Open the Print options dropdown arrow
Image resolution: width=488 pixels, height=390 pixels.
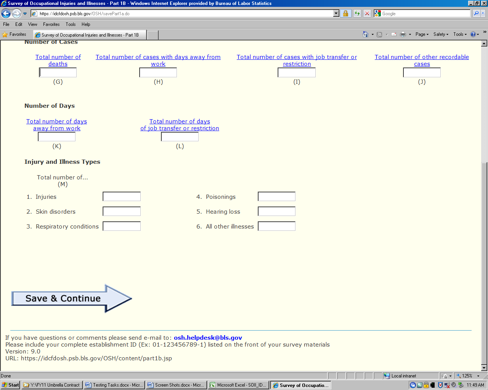click(x=410, y=34)
